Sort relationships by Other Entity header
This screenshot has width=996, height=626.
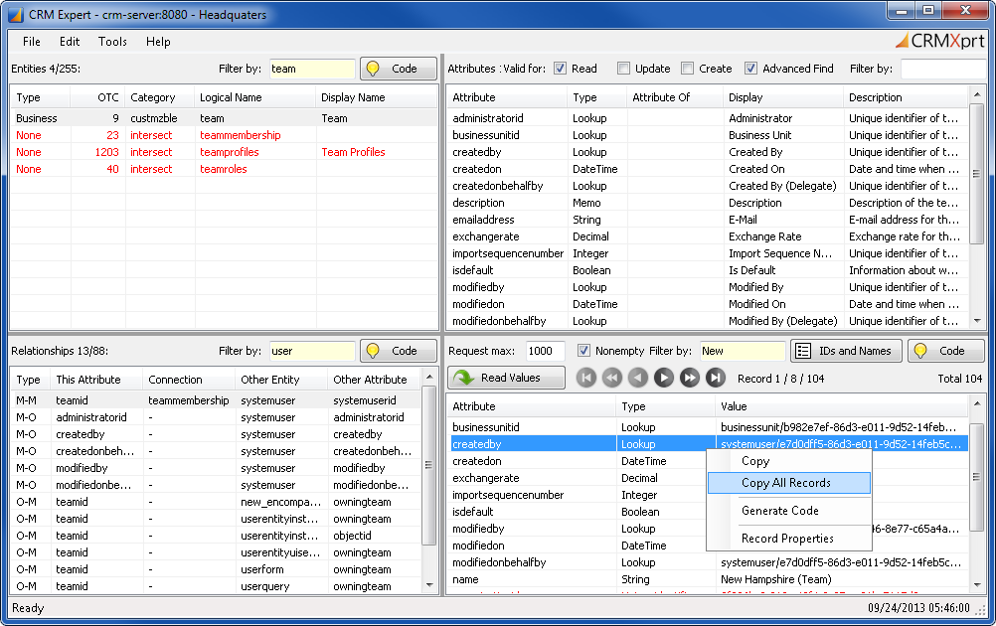click(x=281, y=379)
